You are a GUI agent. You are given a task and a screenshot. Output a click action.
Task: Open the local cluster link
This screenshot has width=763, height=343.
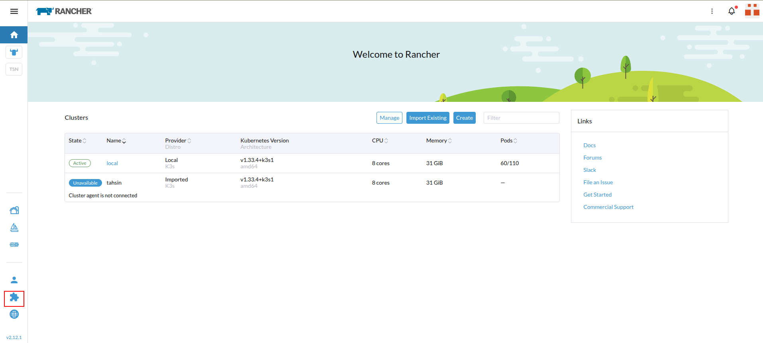112,163
